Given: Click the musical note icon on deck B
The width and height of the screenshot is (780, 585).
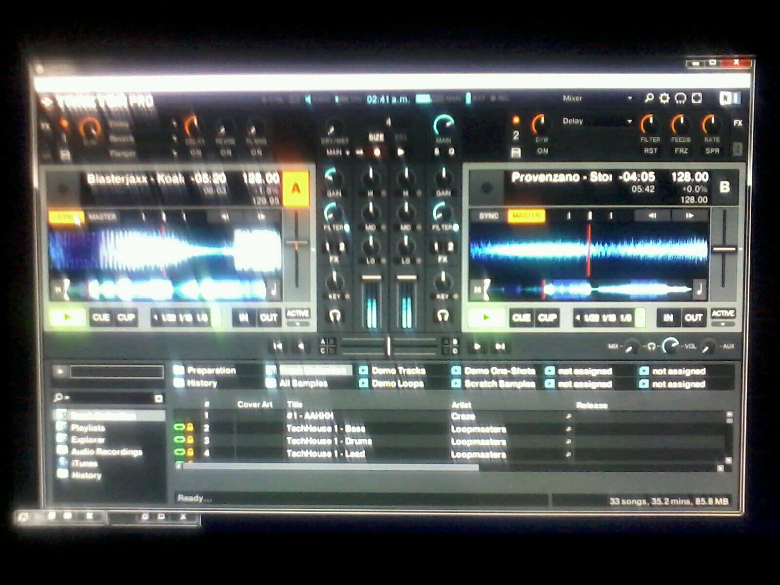Looking at the screenshot, I should tap(700, 289).
